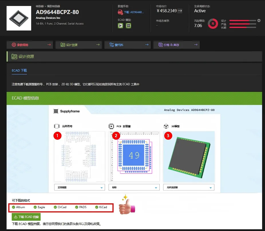Click the OrCad format checkmark
This screenshot has height=231, width=265.
pyautogui.click(x=55, y=207)
